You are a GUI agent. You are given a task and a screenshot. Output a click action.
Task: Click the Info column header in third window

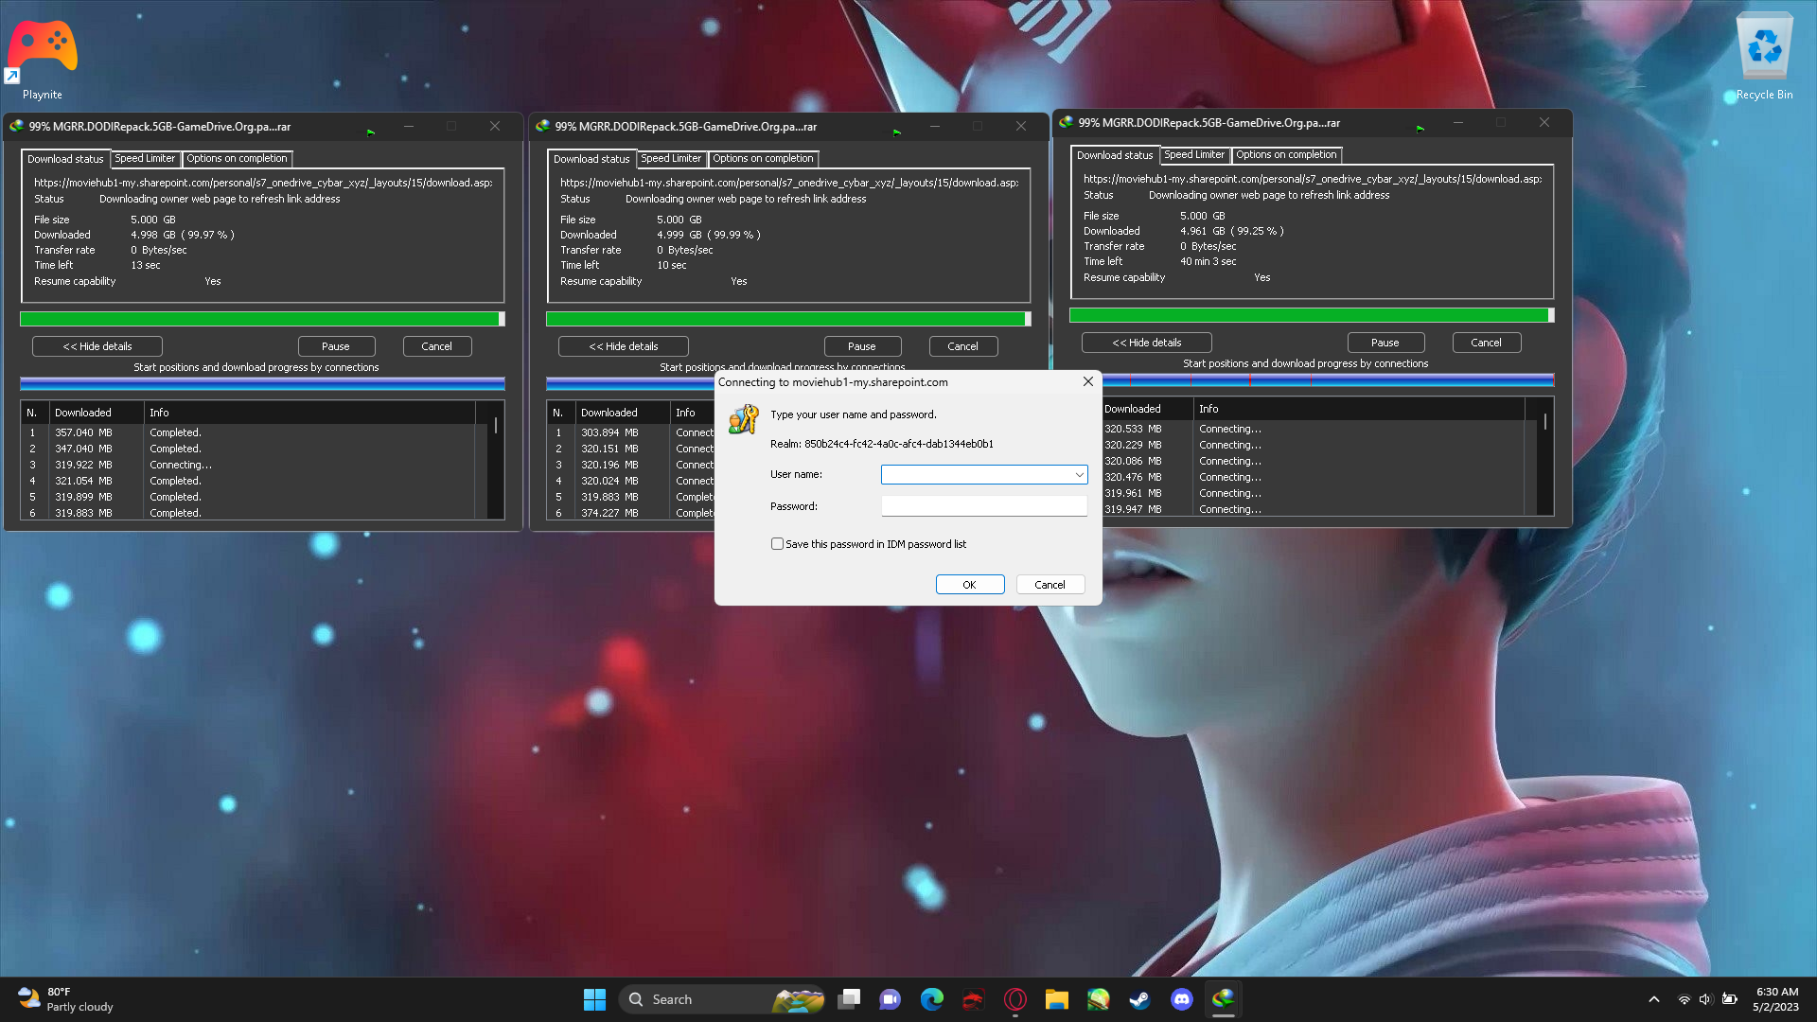click(1358, 409)
